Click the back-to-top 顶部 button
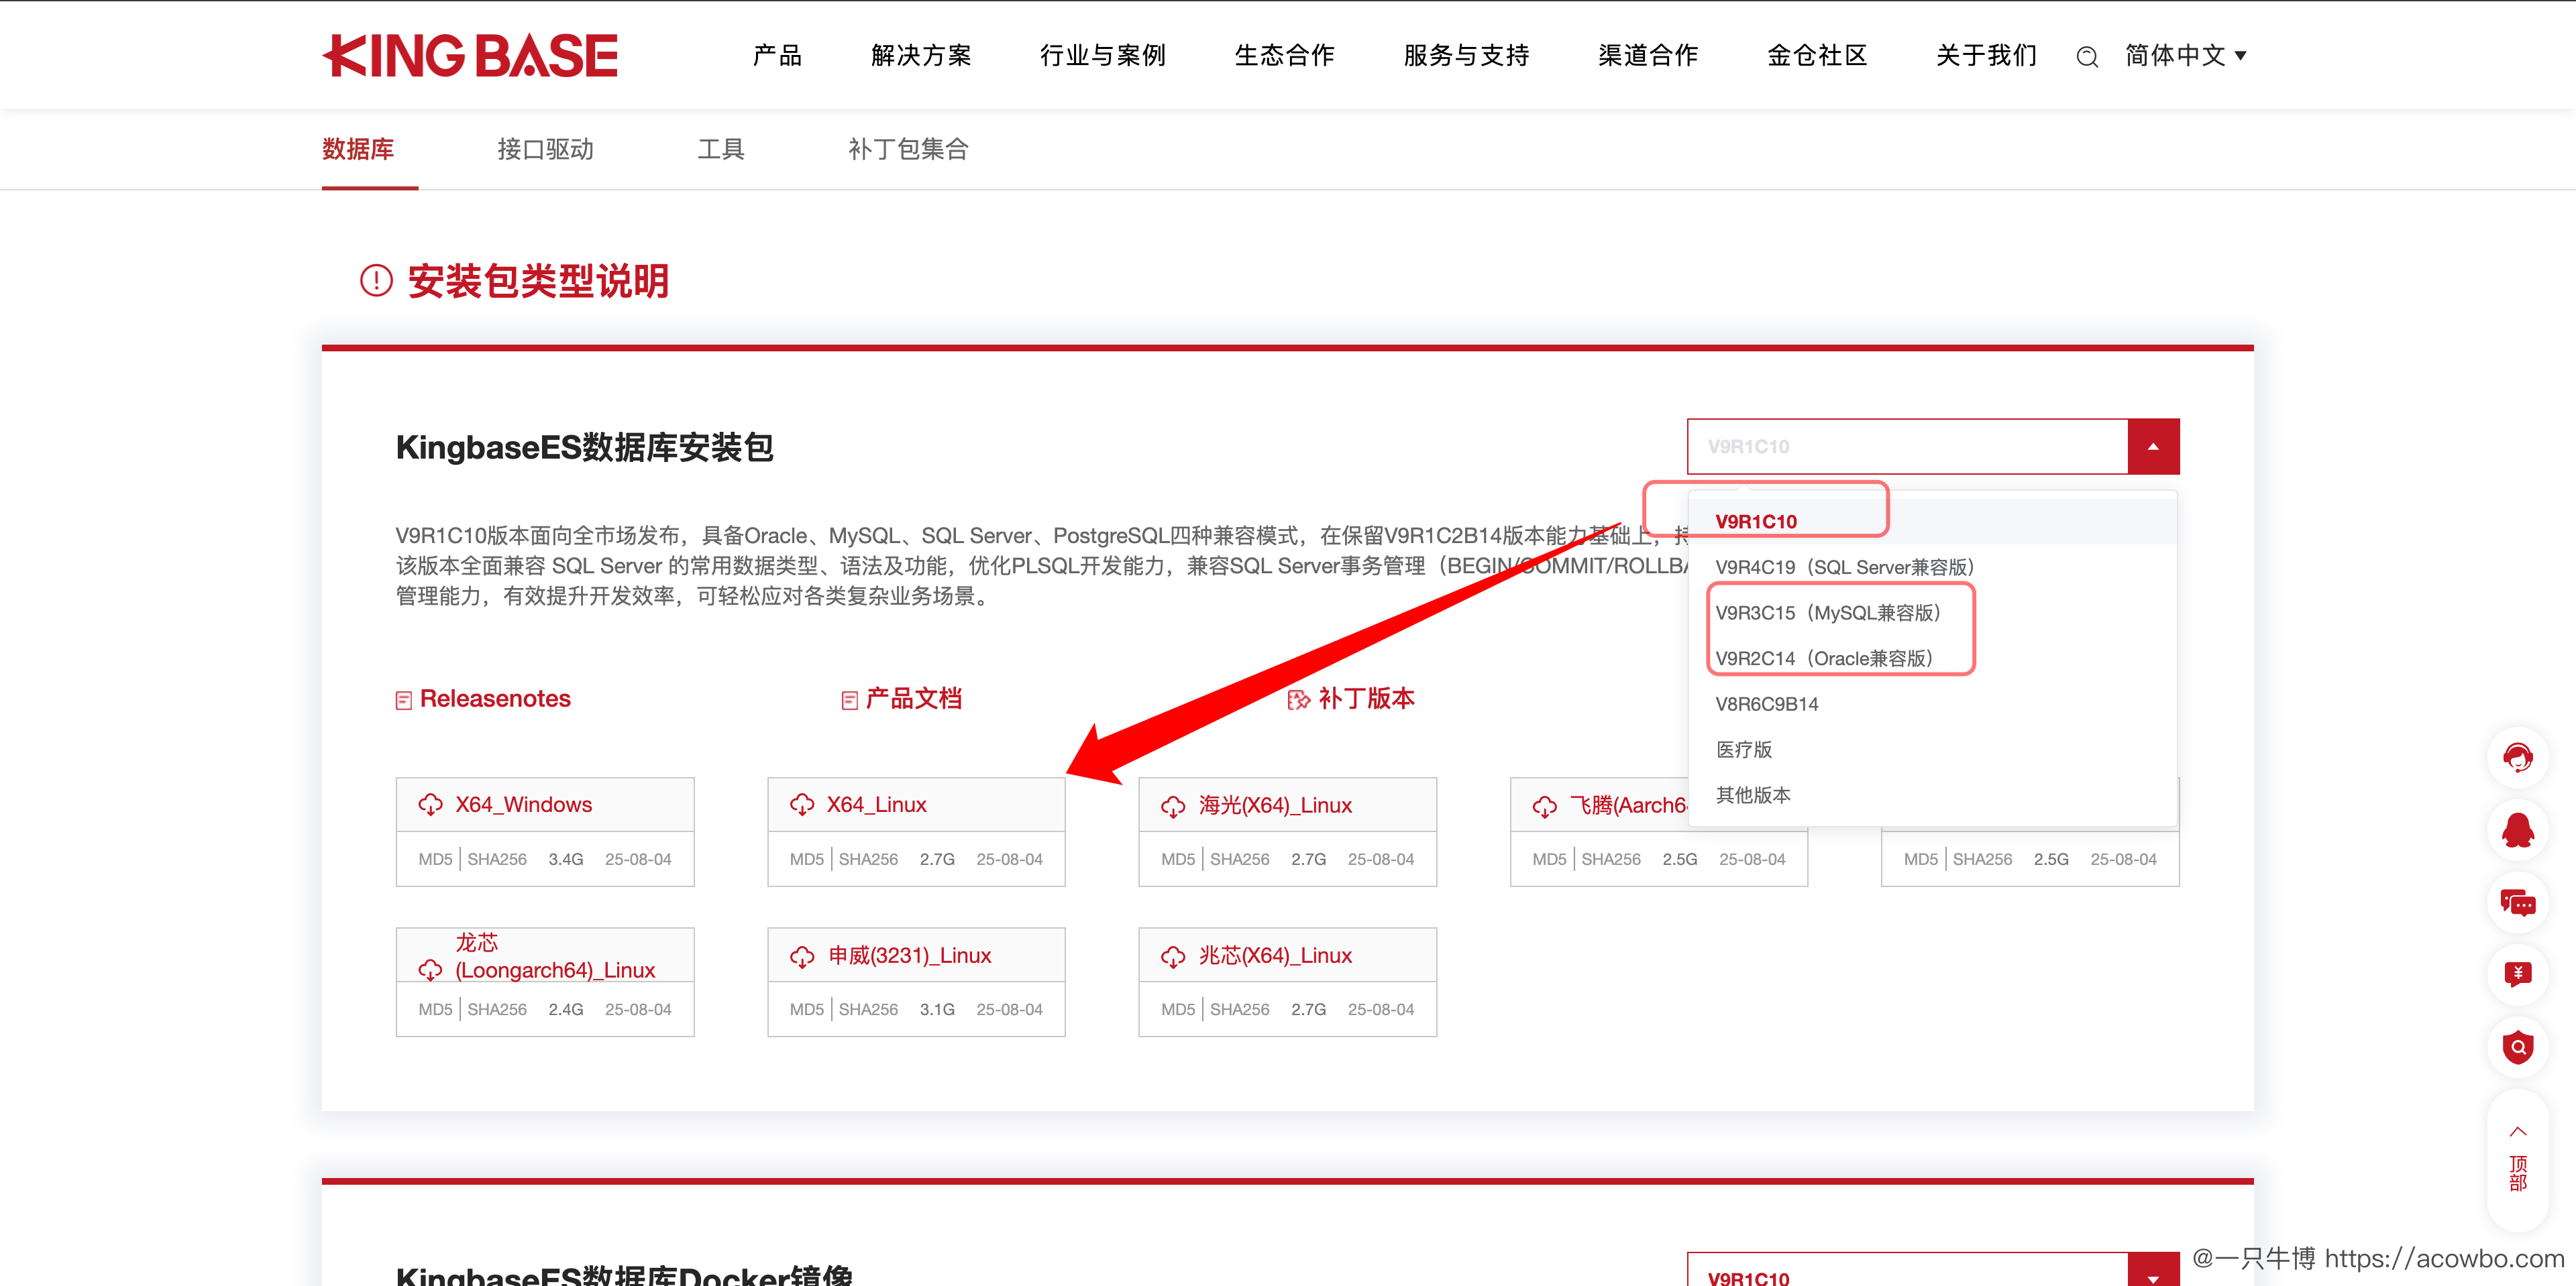This screenshot has height=1286, width=2576. coord(2517,1161)
